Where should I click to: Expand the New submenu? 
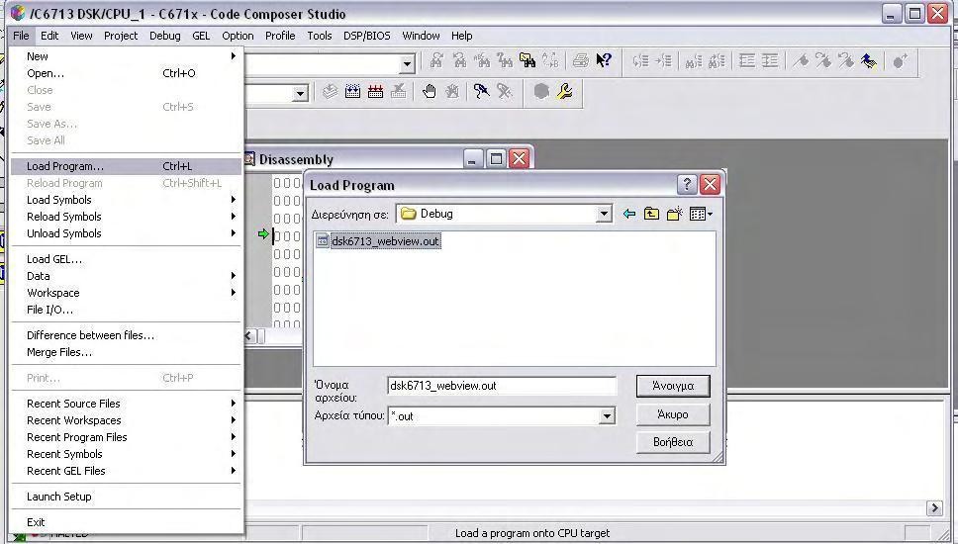point(126,56)
